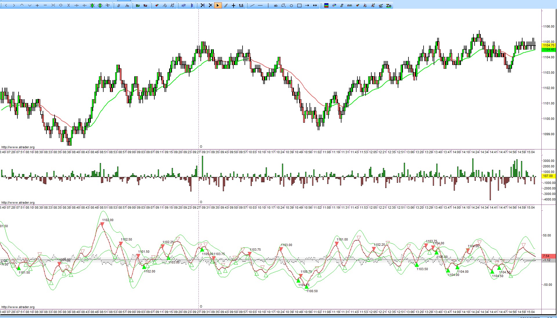Click the 1102.50 signal label in oscillator

[126, 239]
